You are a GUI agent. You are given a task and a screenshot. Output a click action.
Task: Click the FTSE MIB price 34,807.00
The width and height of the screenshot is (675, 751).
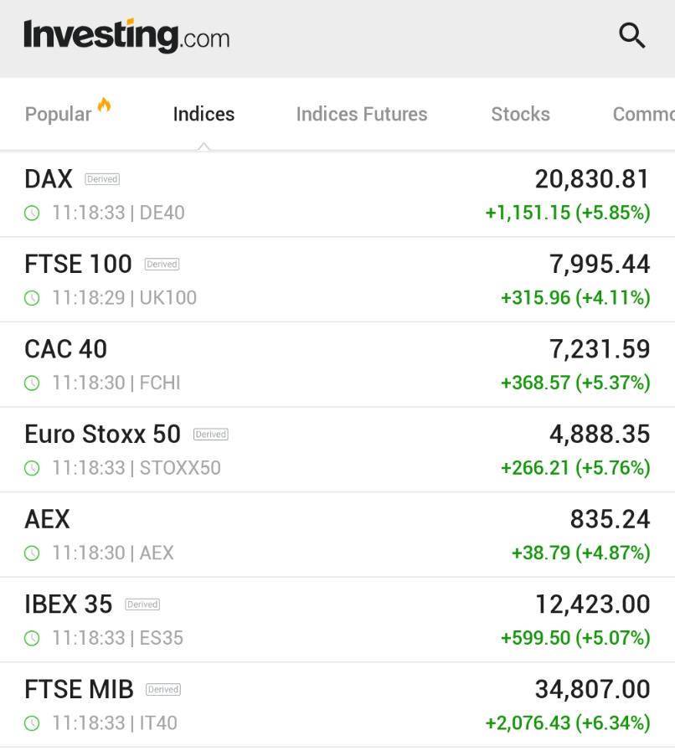coord(593,689)
